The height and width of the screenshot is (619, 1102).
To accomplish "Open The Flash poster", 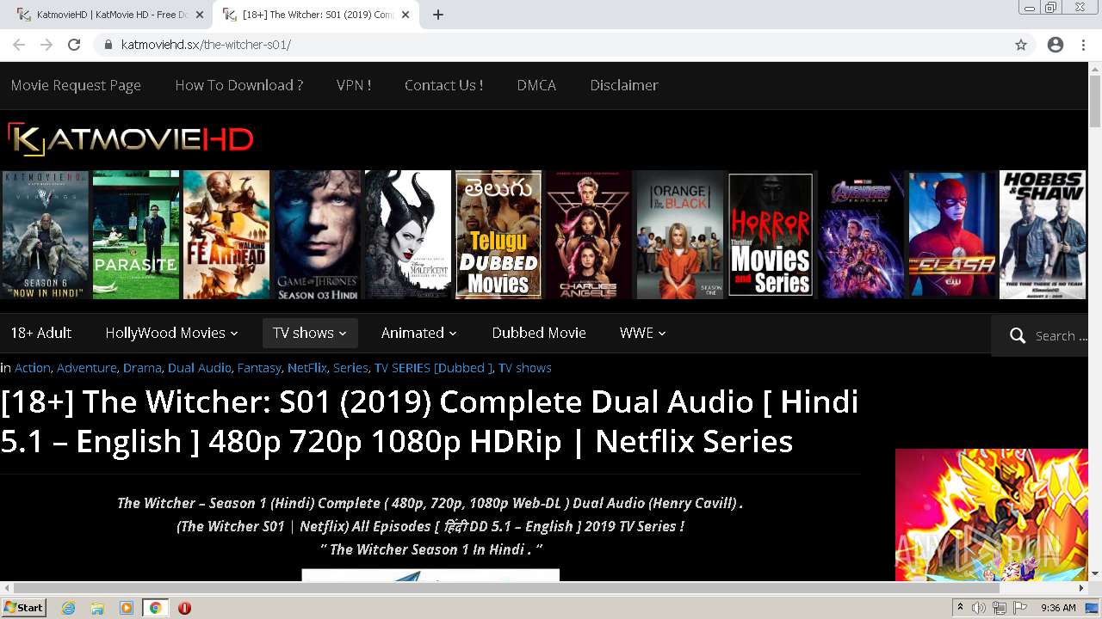I will [952, 235].
